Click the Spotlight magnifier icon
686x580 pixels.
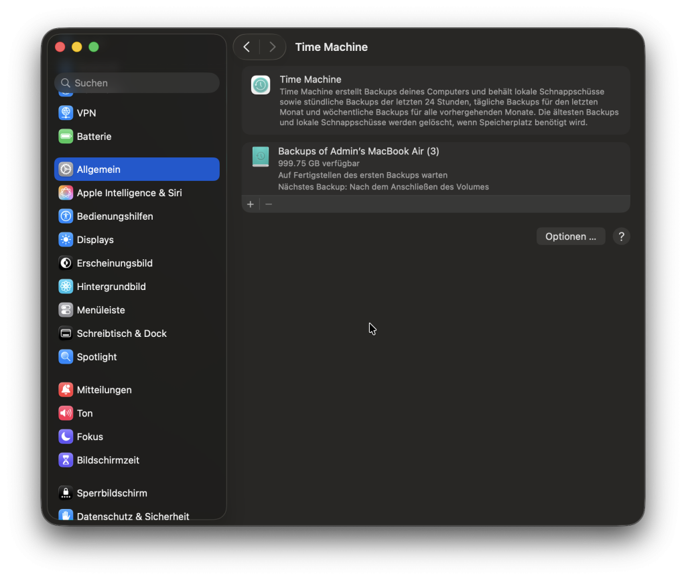66,357
